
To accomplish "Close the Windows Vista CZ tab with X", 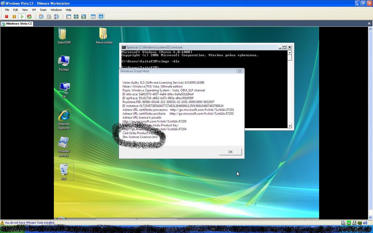I will [x=369, y=23].
